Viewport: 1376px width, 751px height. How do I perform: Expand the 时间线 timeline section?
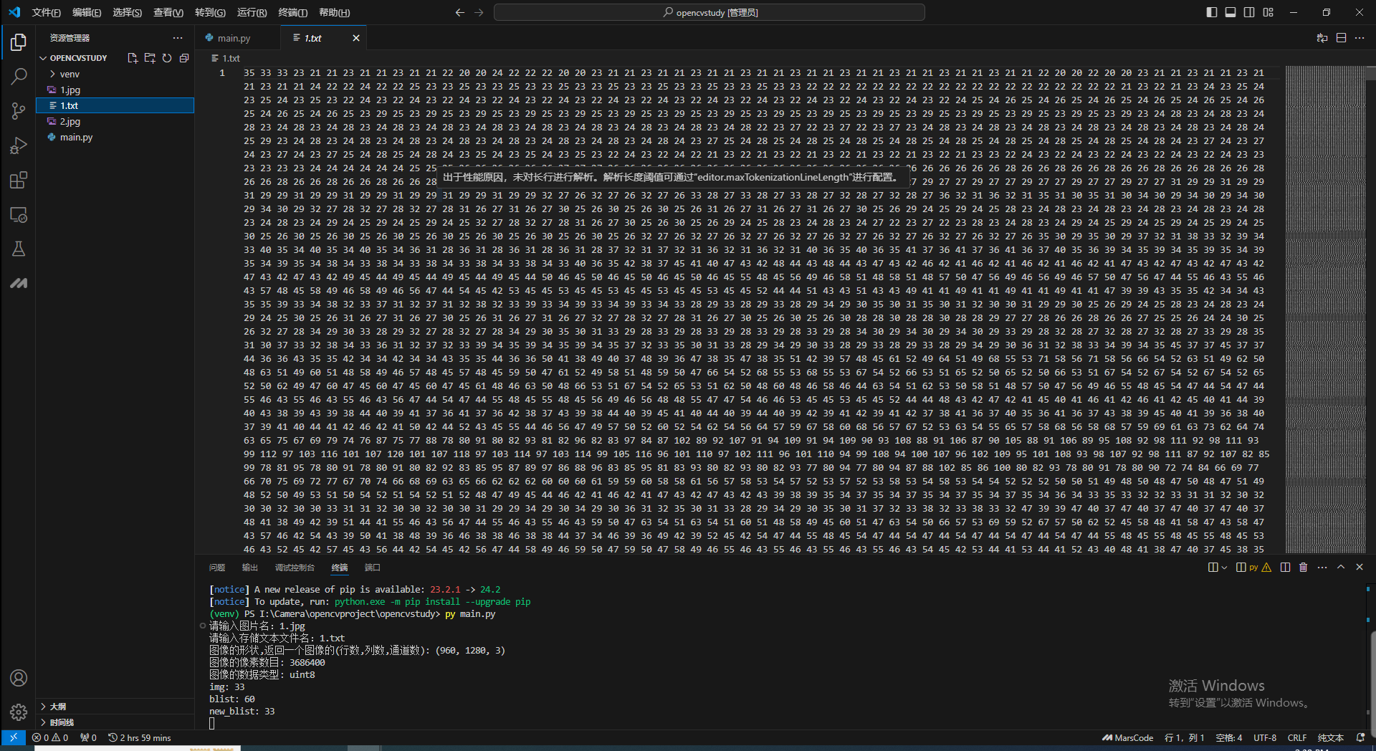(x=115, y=722)
